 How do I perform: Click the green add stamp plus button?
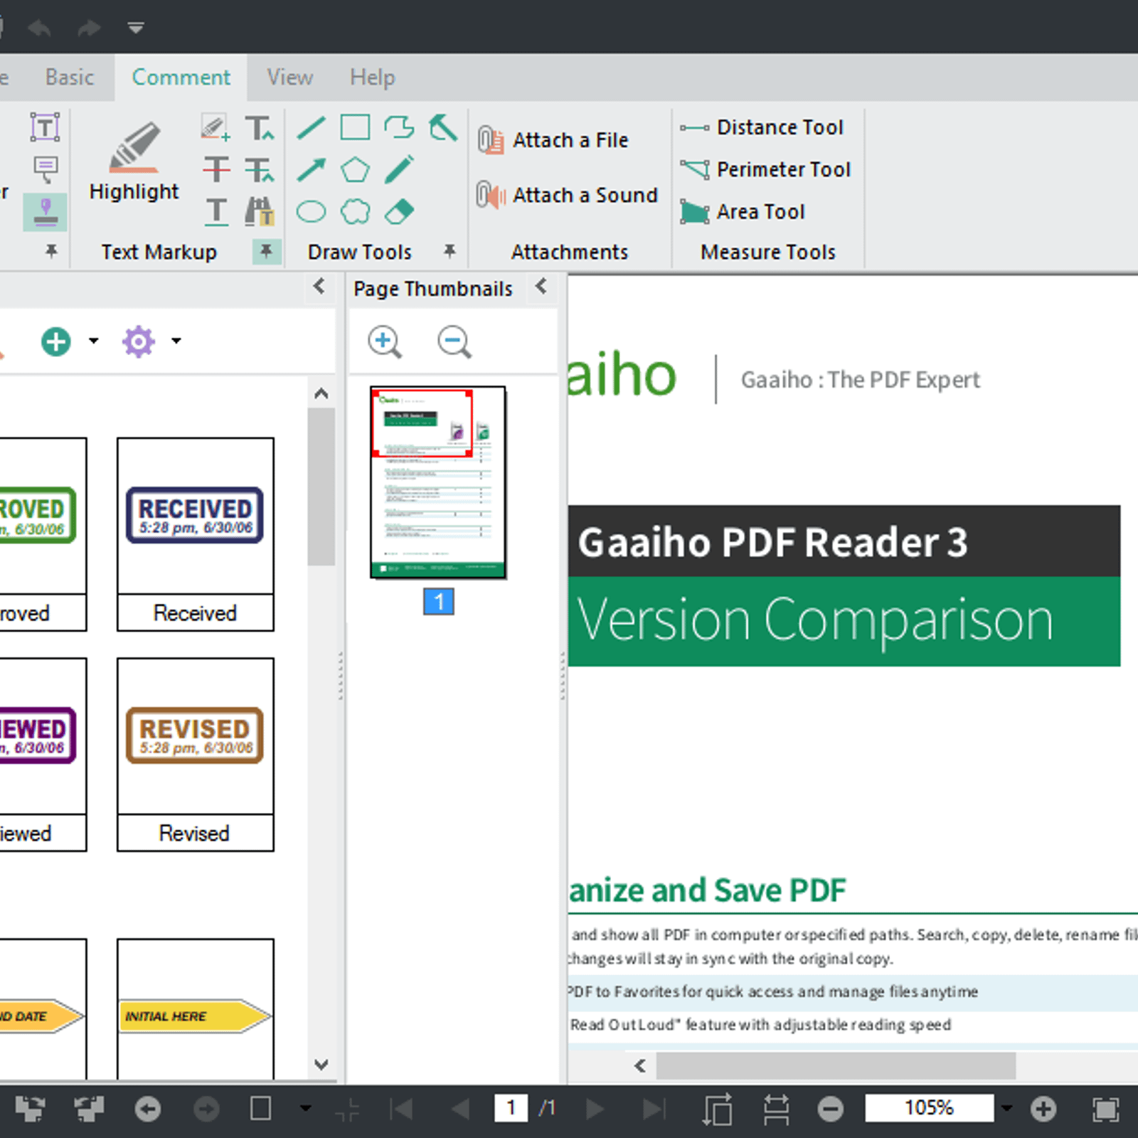55,341
